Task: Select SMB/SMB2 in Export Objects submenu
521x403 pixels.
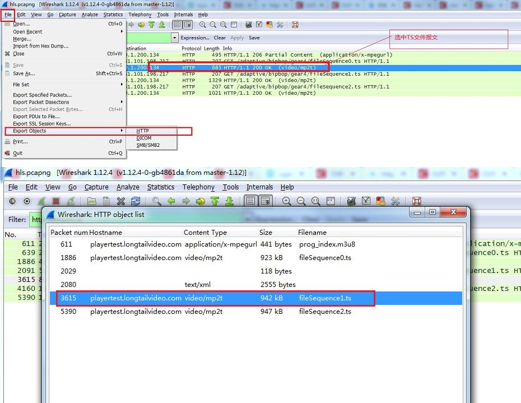Action: point(148,145)
